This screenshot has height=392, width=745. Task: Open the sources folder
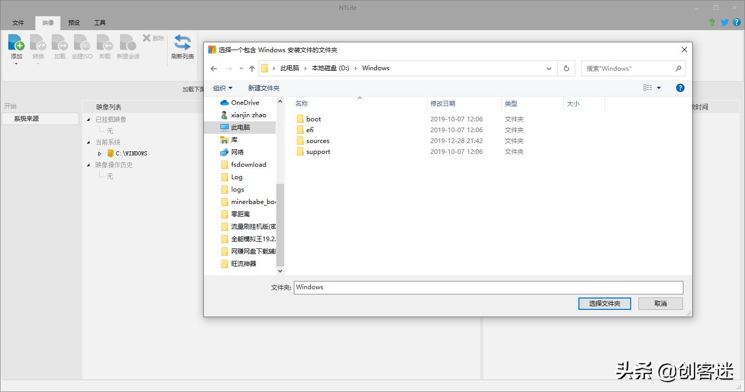pyautogui.click(x=317, y=140)
